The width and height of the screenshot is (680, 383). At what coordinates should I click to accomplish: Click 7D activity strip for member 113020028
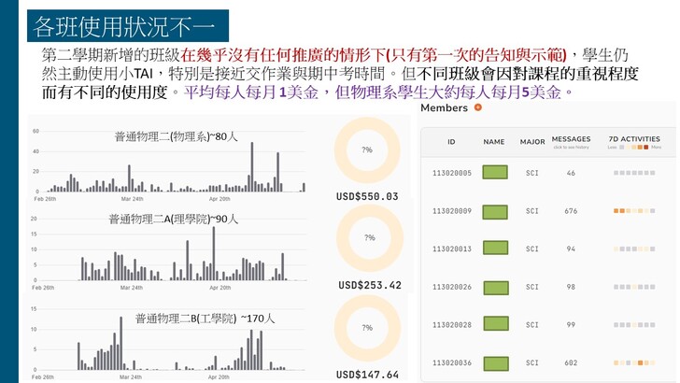(634, 324)
